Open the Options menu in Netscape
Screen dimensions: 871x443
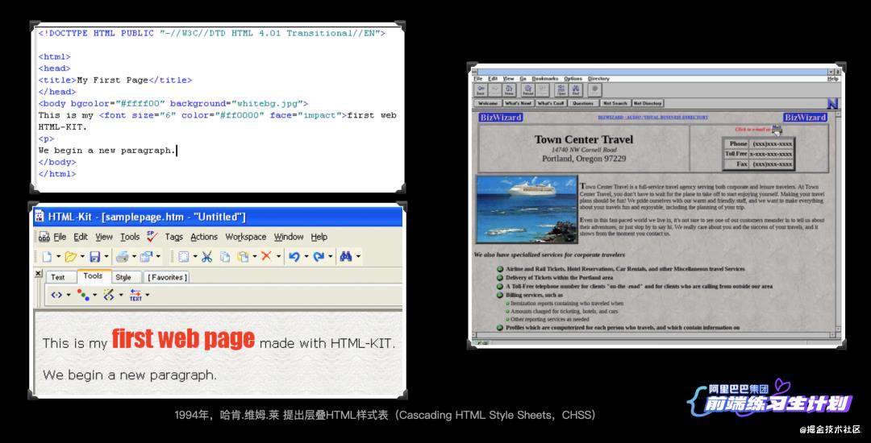[x=573, y=79]
